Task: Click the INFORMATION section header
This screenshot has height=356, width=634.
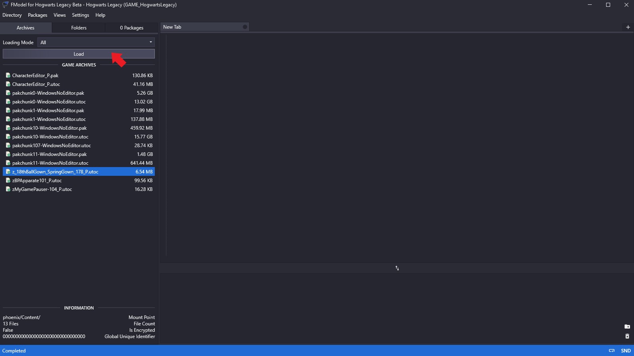Action: 79,308
